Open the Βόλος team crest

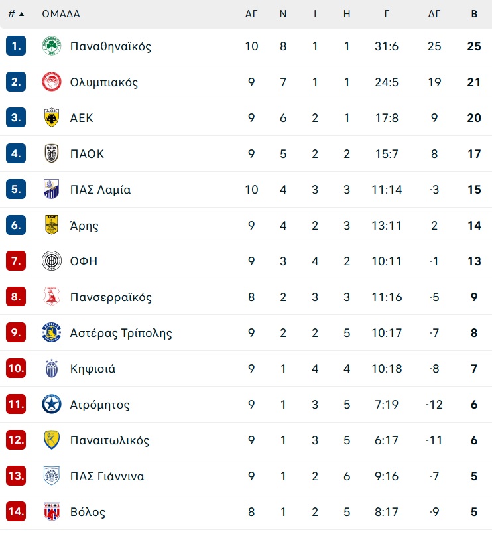(x=52, y=511)
